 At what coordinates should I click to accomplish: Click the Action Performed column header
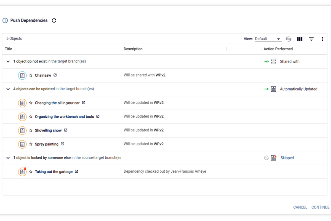point(278,49)
